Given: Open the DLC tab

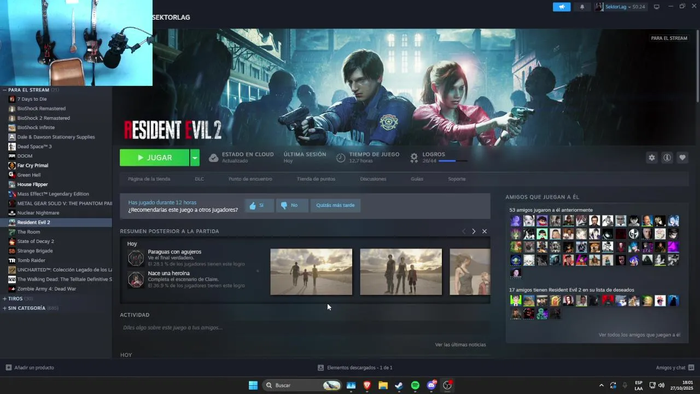Looking at the screenshot, I should click(199, 179).
